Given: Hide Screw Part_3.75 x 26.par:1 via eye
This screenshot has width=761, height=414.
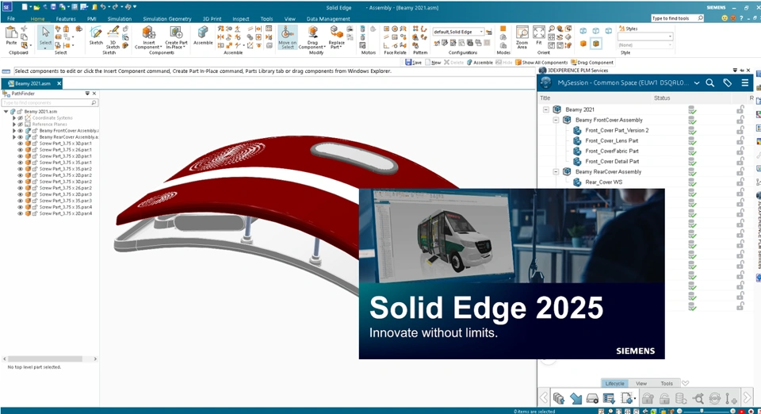Looking at the screenshot, I should click(20, 149).
